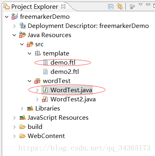This screenshot has width=155, height=156.
Task: Expand the WordTest.java node
Action: pyautogui.click(x=37, y=90)
